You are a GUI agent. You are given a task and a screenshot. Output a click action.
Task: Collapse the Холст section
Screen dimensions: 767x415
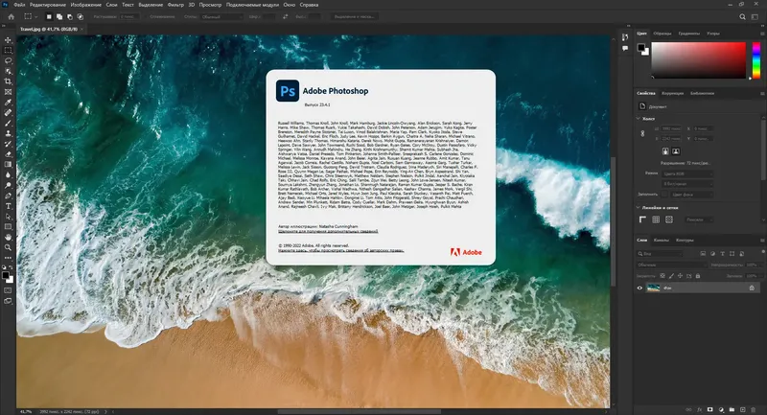point(639,118)
